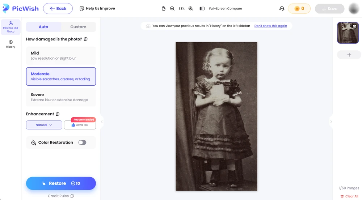Image resolution: width=362 pixels, height=200 pixels.
Task: Select Restore Old Photo sidebar tool
Action: (x=10, y=27)
